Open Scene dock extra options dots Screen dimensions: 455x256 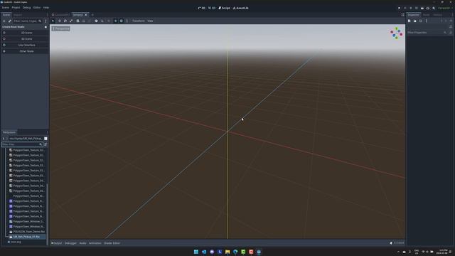pos(45,21)
